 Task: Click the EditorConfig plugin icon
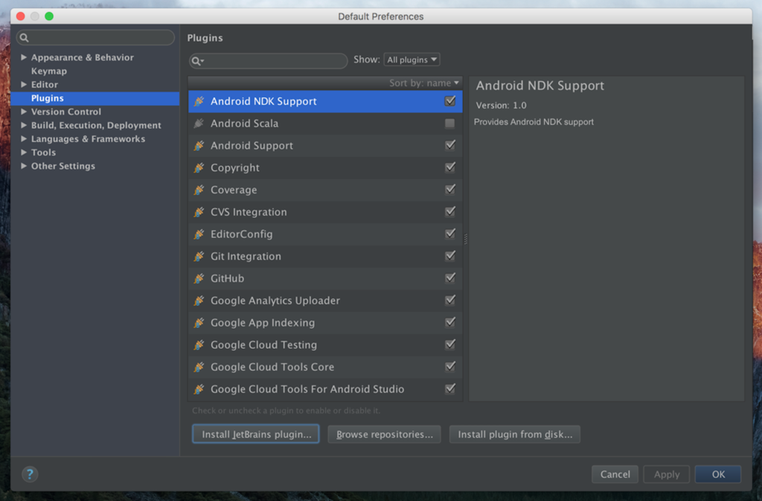click(199, 234)
